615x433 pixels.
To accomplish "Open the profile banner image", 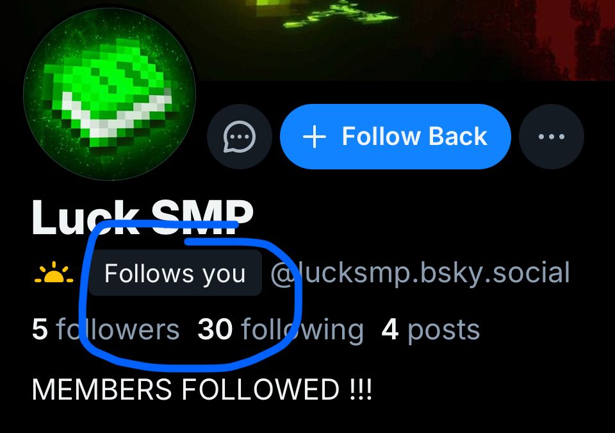I will [392, 39].
